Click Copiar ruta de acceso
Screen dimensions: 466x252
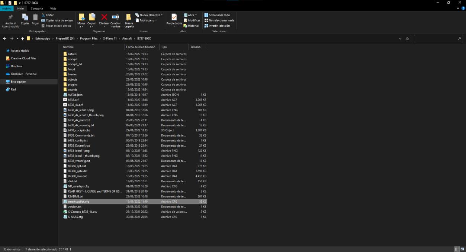click(x=57, y=20)
